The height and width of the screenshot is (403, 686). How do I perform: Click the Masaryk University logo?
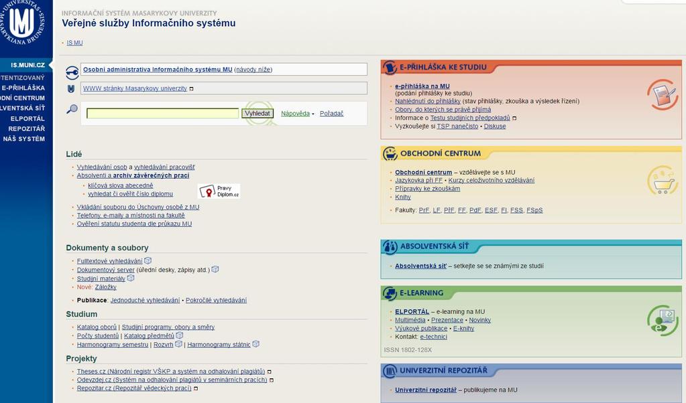pos(22,21)
